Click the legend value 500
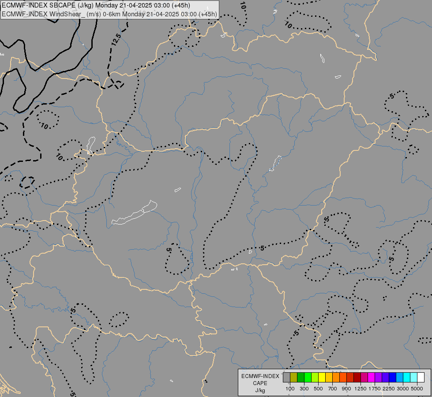 318,389
